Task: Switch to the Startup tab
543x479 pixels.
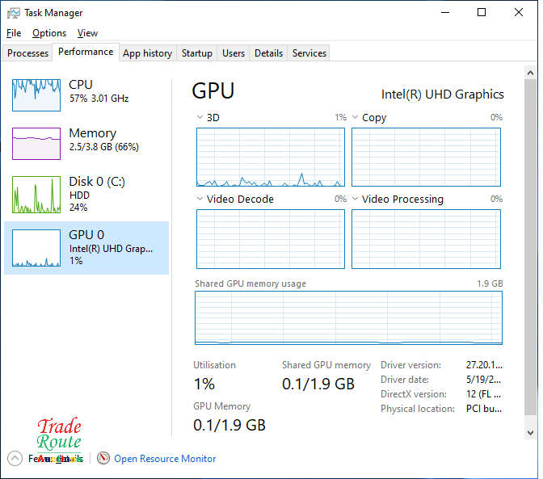Action: [x=196, y=53]
